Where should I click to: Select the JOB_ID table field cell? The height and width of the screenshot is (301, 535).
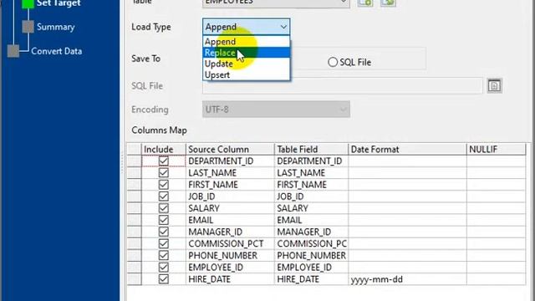[311, 196]
